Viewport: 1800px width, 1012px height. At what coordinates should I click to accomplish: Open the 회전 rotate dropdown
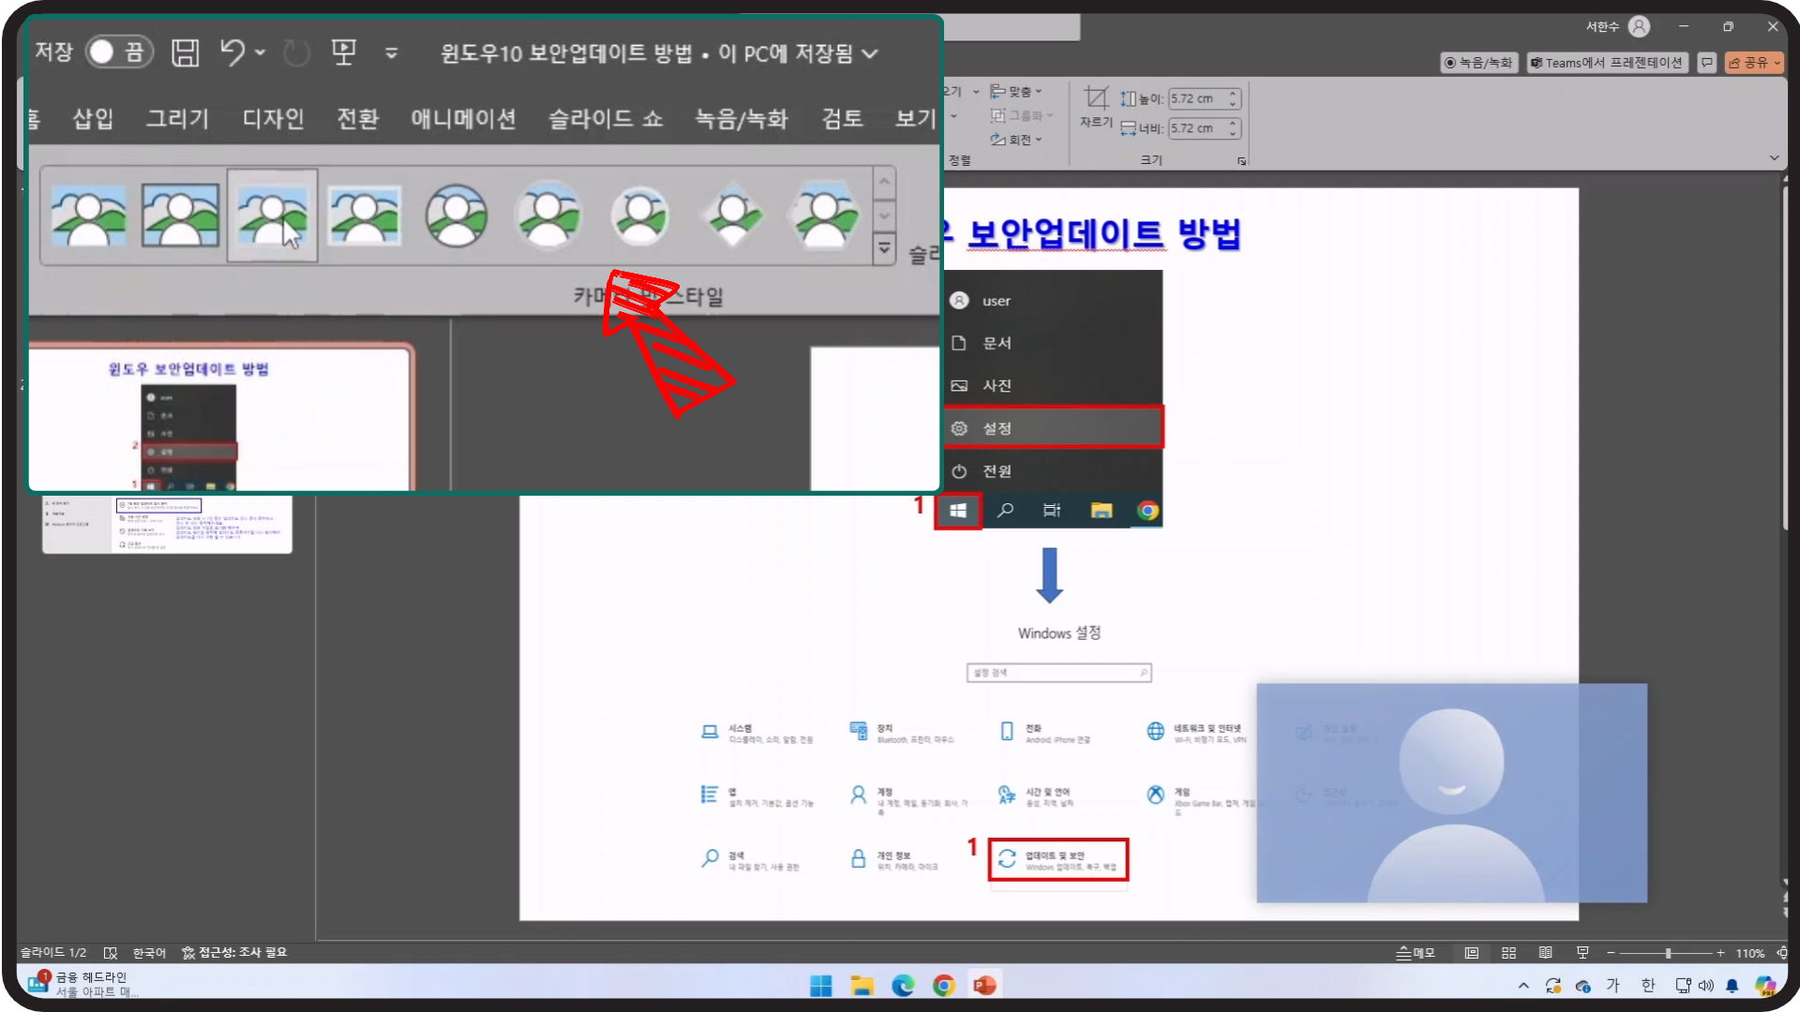pyautogui.click(x=1018, y=140)
